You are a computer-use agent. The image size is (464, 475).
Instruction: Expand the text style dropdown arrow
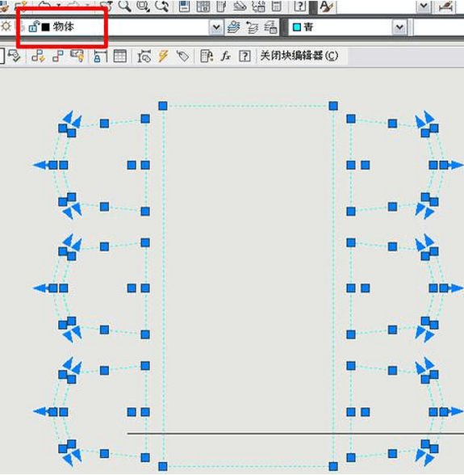[x=424, y=6]
